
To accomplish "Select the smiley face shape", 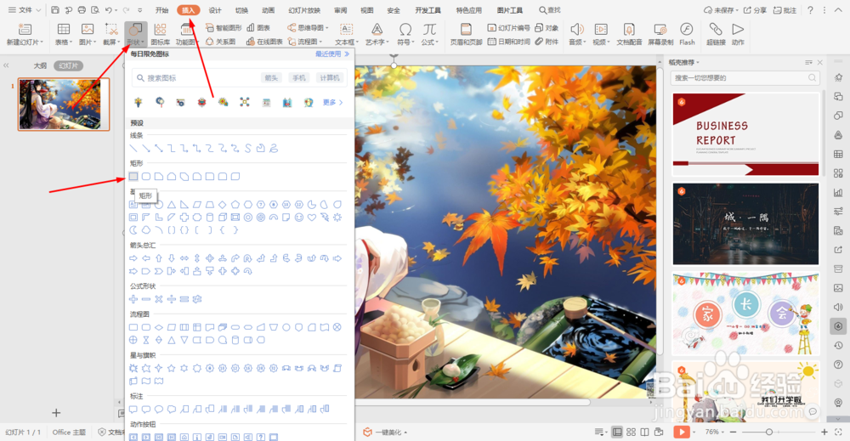I will tap(298, 218).
